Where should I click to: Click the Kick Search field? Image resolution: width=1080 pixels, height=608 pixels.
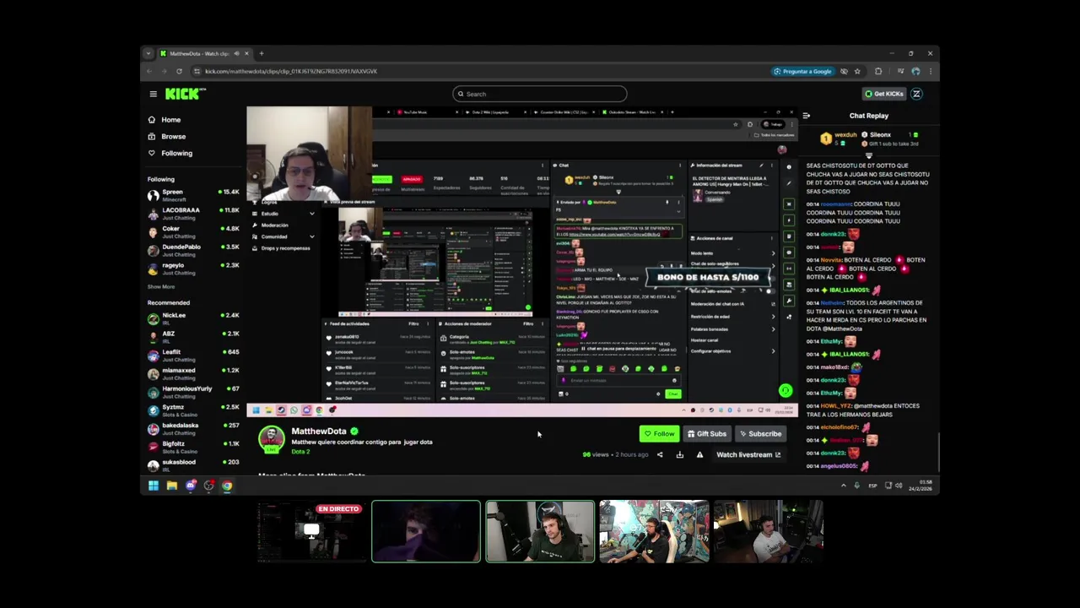pos(539,94)
